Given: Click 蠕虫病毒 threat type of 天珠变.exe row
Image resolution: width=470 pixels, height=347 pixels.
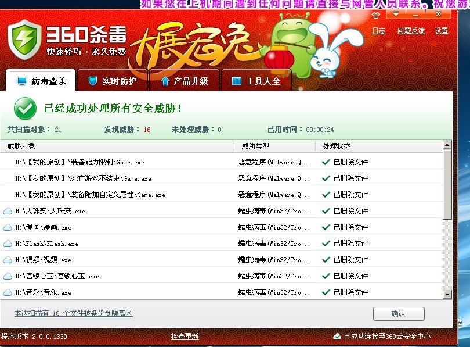Looking at the screenshot, I should (274, 211).
